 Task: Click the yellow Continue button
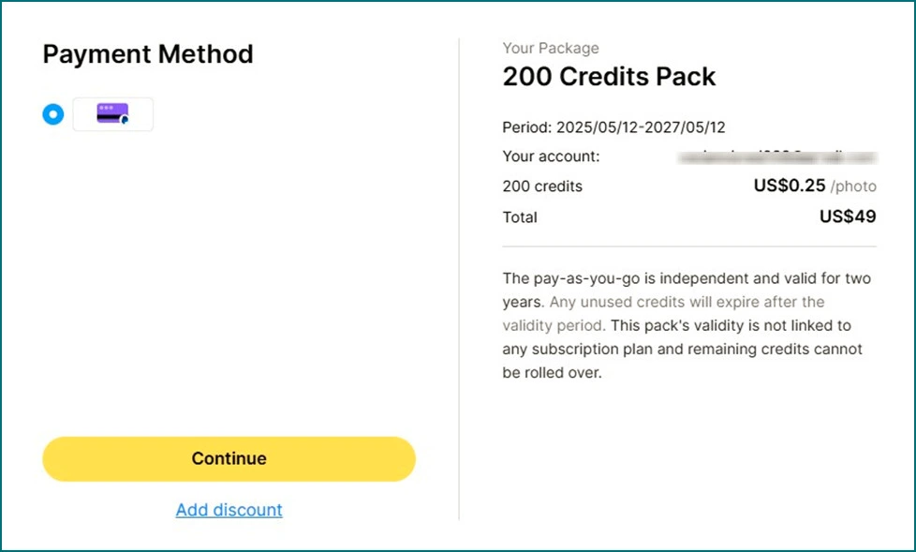(229, 458)
